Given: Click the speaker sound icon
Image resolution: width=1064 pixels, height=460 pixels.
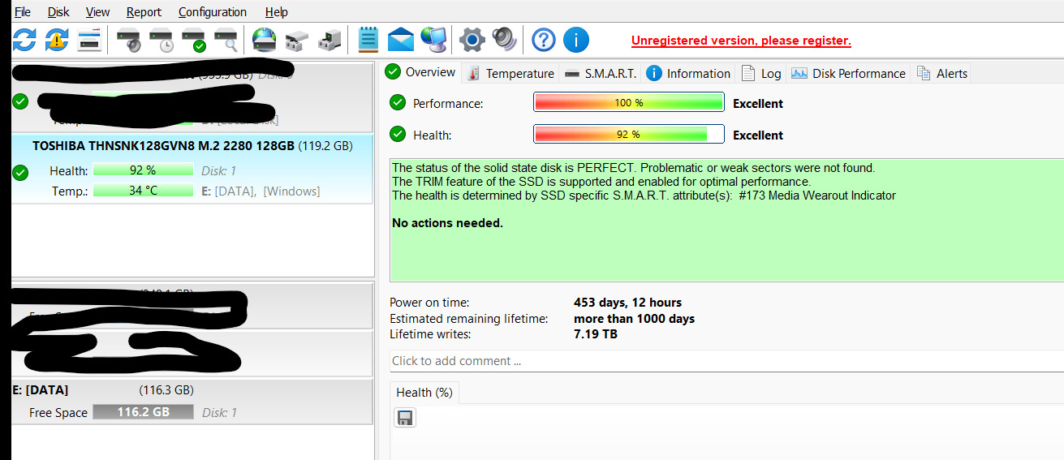Looking at the screenshot, I should [504, 39].
